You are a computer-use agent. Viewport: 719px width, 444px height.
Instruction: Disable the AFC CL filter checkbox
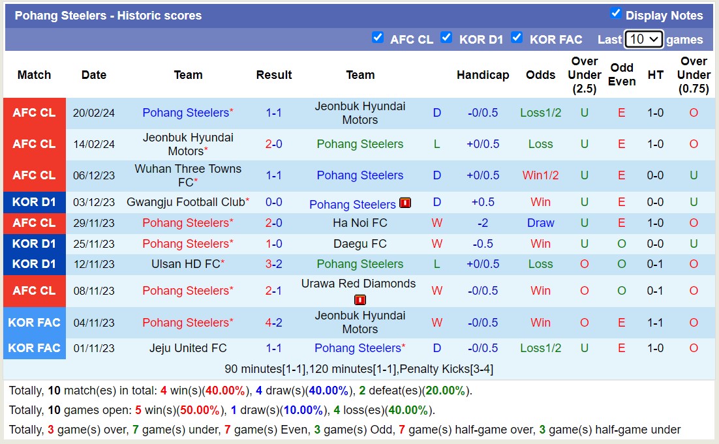coord(378,38)
